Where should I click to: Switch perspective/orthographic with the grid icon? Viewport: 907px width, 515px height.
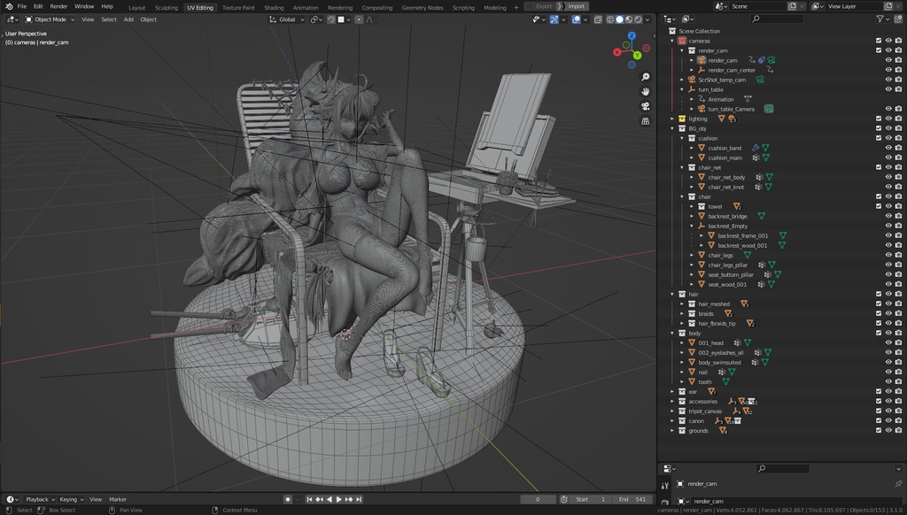tap(646, 121)
